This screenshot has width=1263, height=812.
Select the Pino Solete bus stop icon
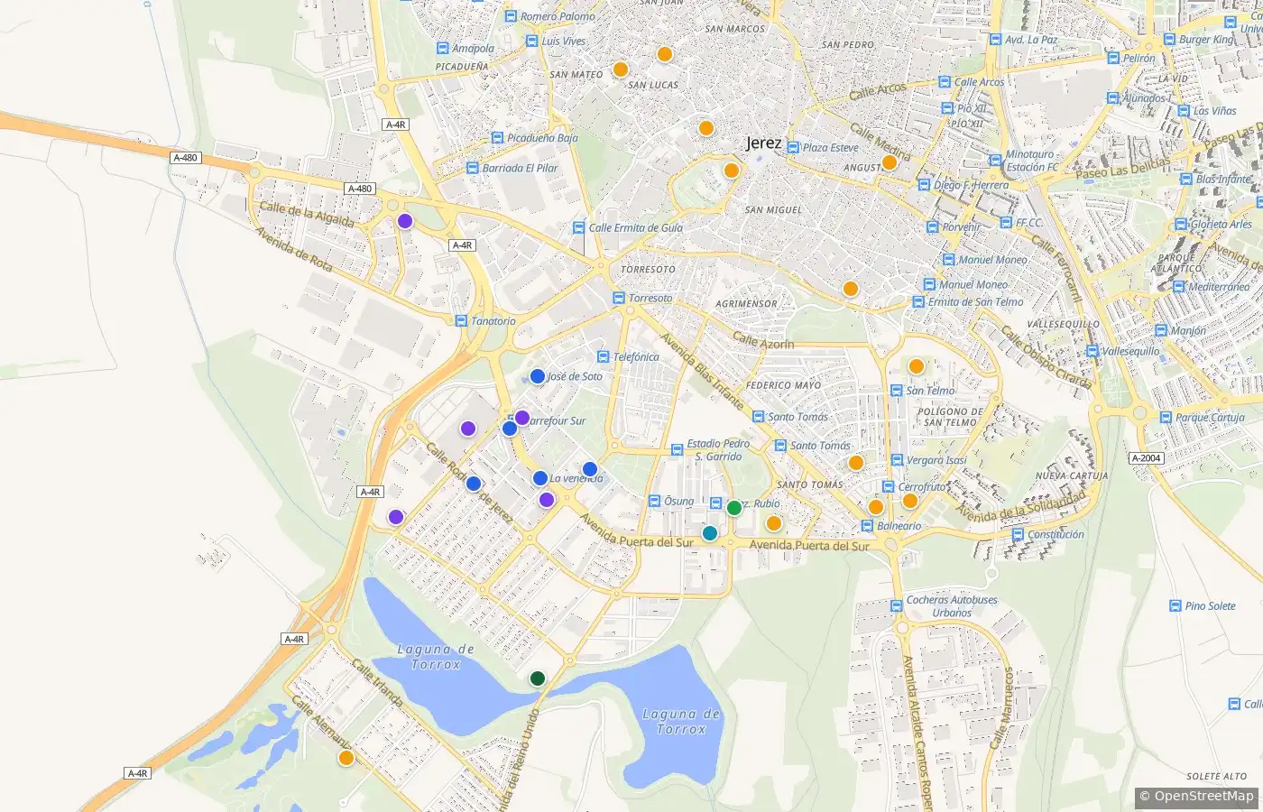[x=1175, y=606]
